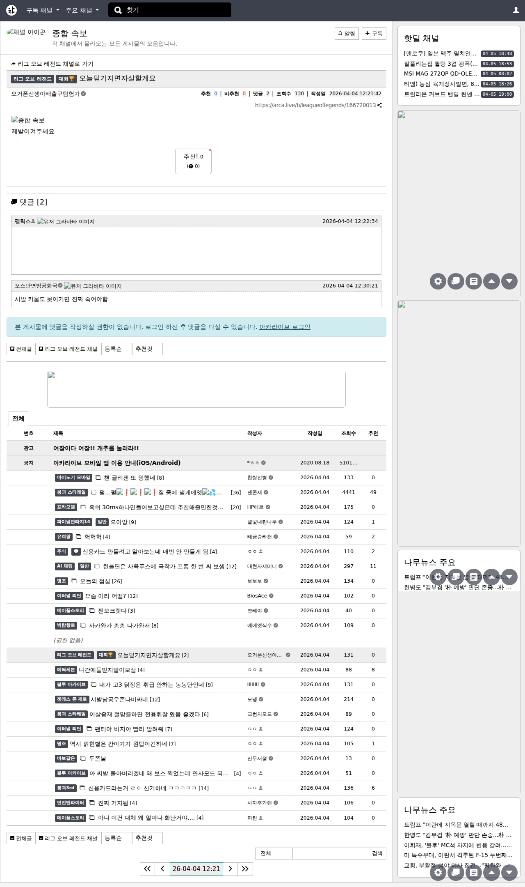Click the share icon beside the post URL
Screen dimensions: 525x887
coord(380,105)
